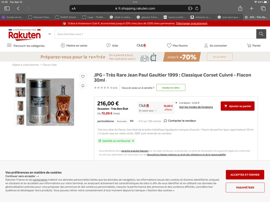Expand the dropdown chevron beside Rakuten logo

pos(50,34)
